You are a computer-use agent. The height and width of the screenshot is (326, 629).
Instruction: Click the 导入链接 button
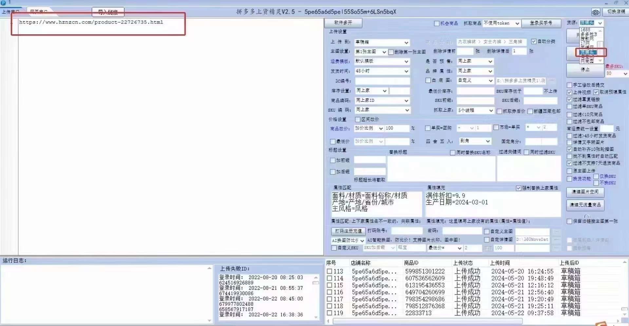108,12
